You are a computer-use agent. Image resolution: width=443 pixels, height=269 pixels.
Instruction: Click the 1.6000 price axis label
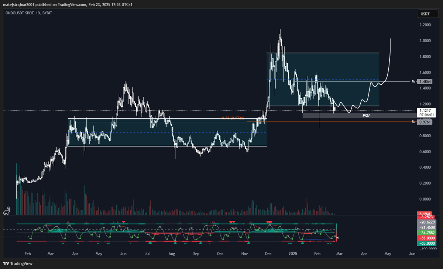425,72
